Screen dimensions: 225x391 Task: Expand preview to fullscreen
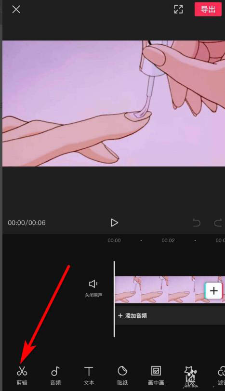pyautogui.click(x=178, y=9)
